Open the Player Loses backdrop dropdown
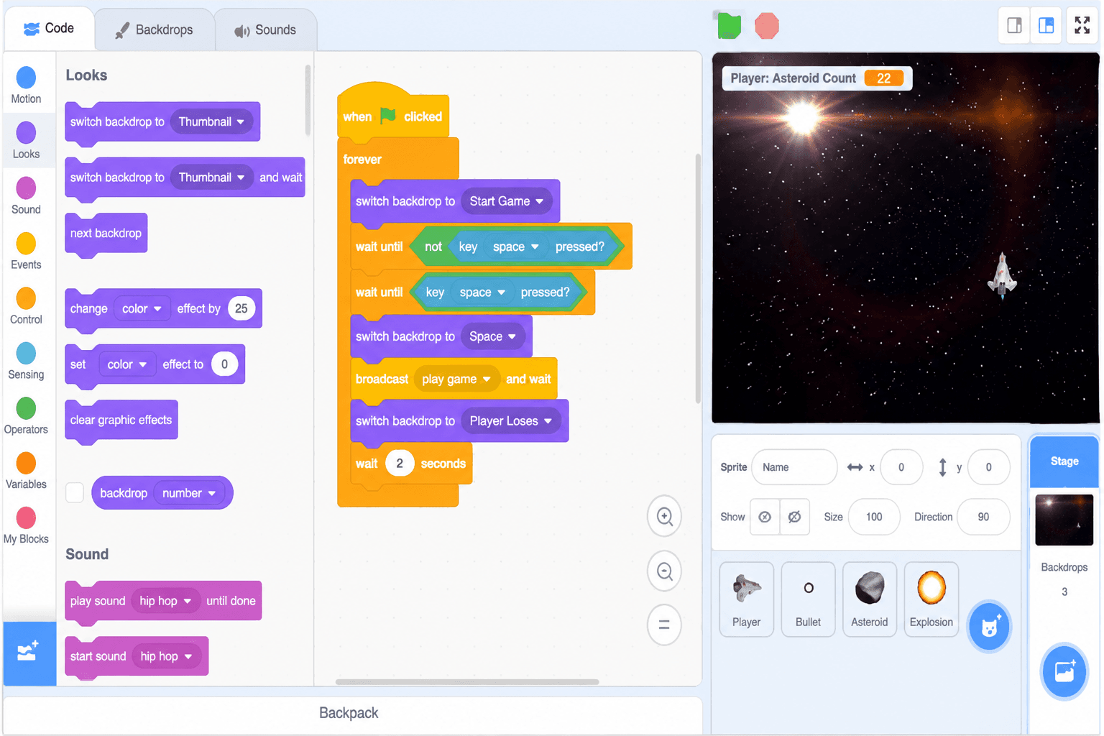 [510, 421]
